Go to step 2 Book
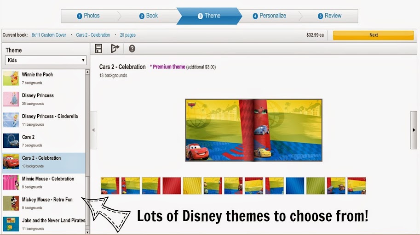This screenshot has height=235, width=420. (149, 16)
